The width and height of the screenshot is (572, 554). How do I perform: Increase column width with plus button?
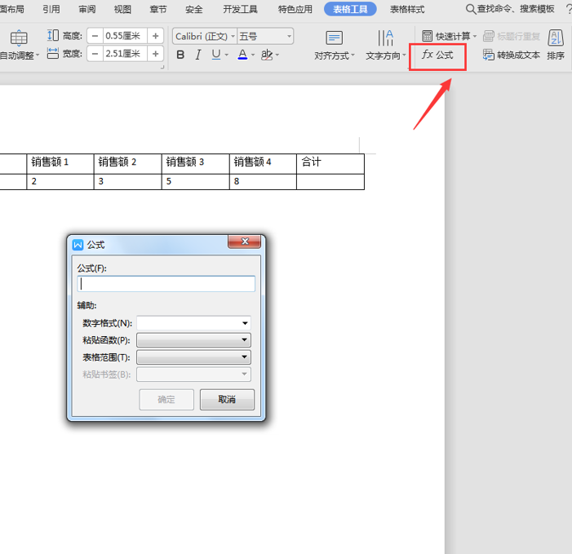tap(155, 54)
